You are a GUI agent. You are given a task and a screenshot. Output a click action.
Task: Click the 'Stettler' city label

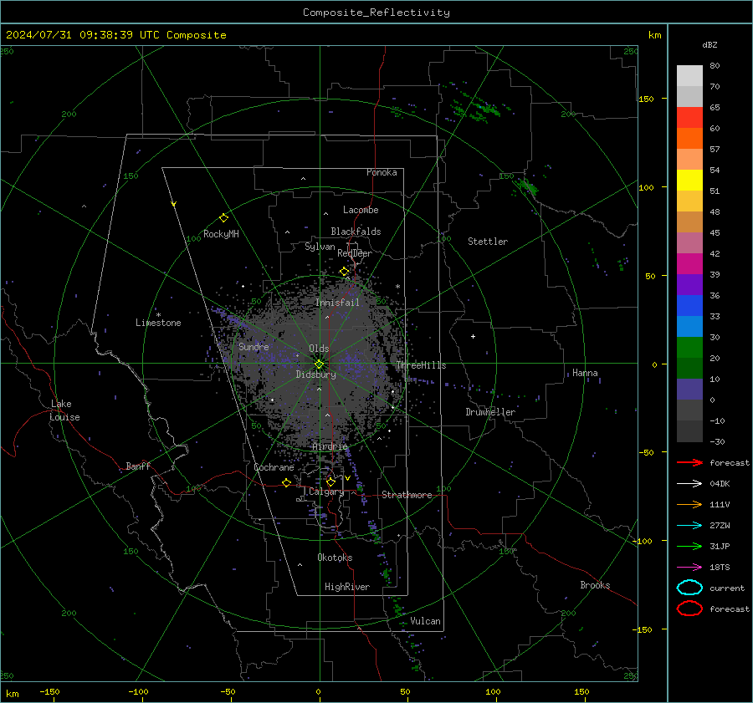488,242
